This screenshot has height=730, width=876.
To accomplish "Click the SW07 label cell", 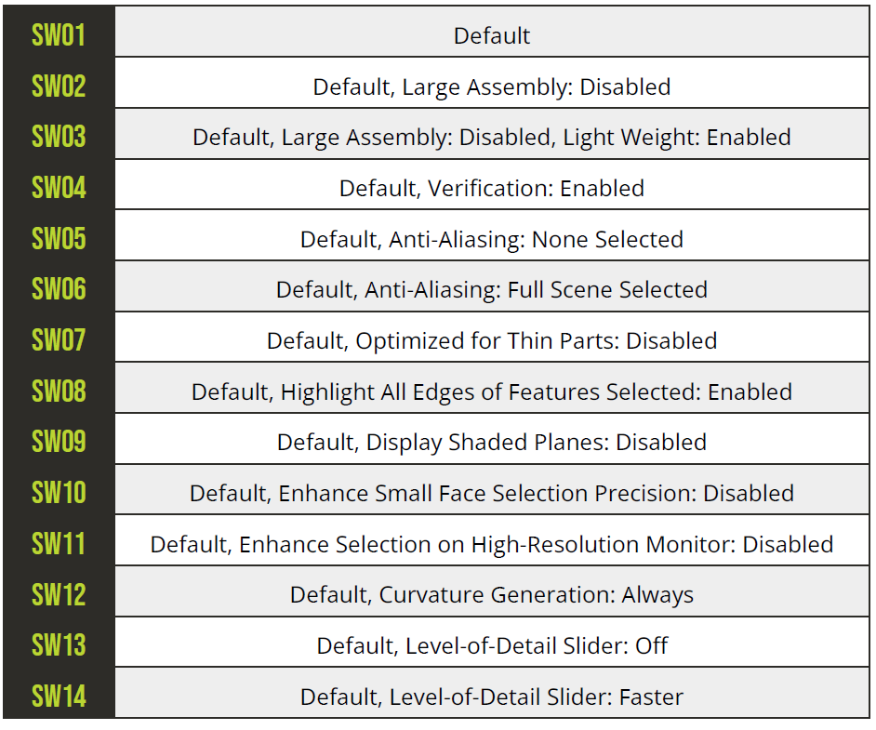I will click(59, 340).
